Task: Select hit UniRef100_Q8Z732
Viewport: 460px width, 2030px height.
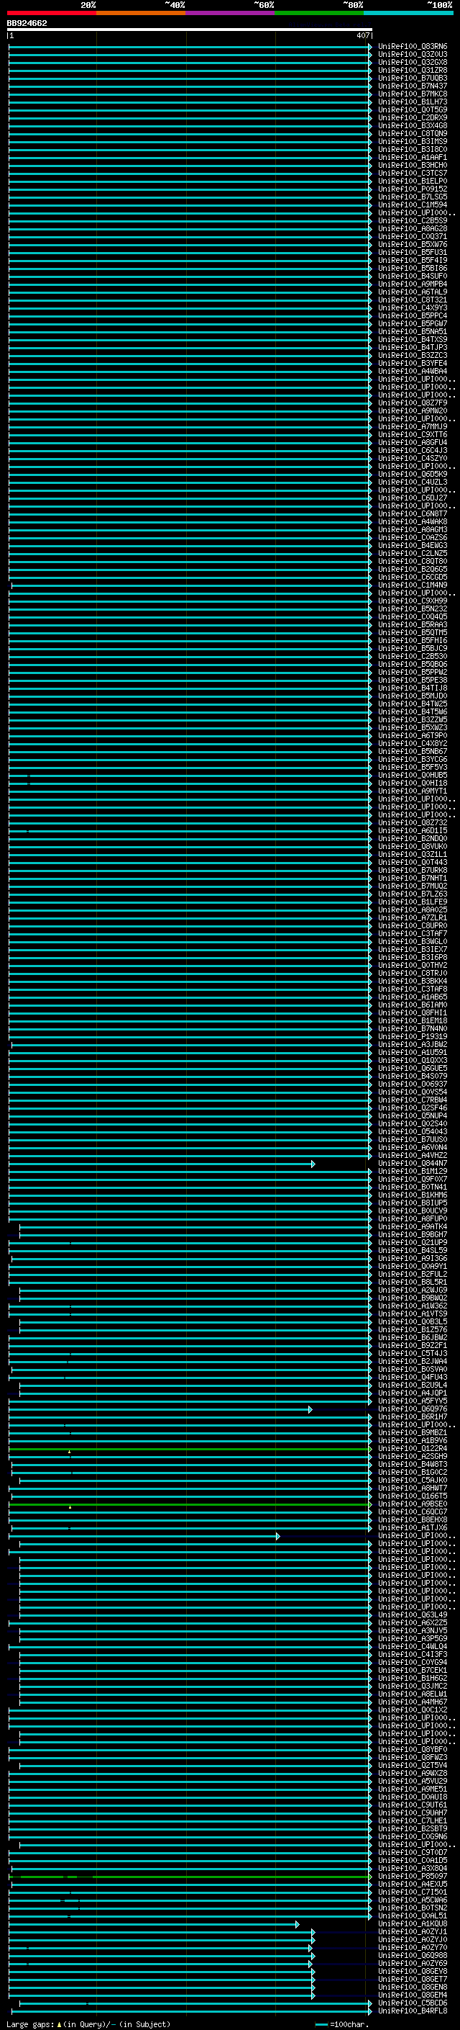Action: coord(412,822)
